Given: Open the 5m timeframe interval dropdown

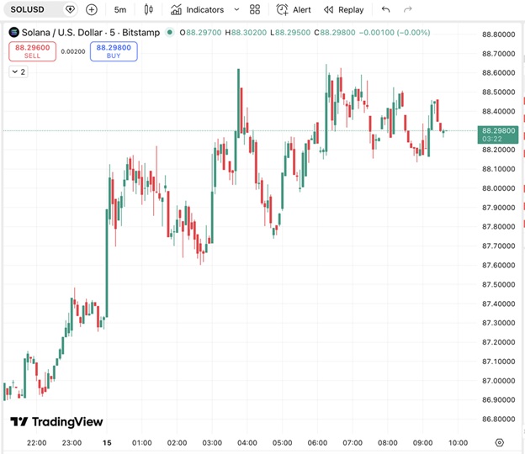Looking at the screenshot, I should (x=120, y=10).
